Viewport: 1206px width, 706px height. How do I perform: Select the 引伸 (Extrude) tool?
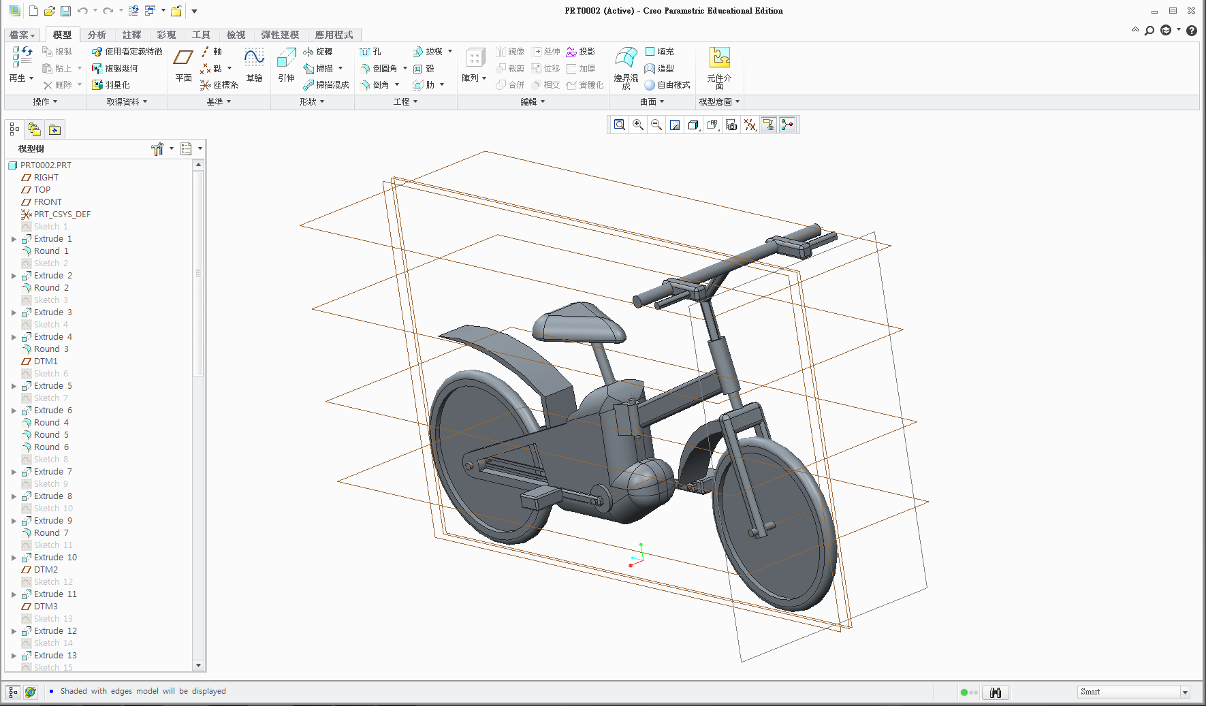[286, 65]
